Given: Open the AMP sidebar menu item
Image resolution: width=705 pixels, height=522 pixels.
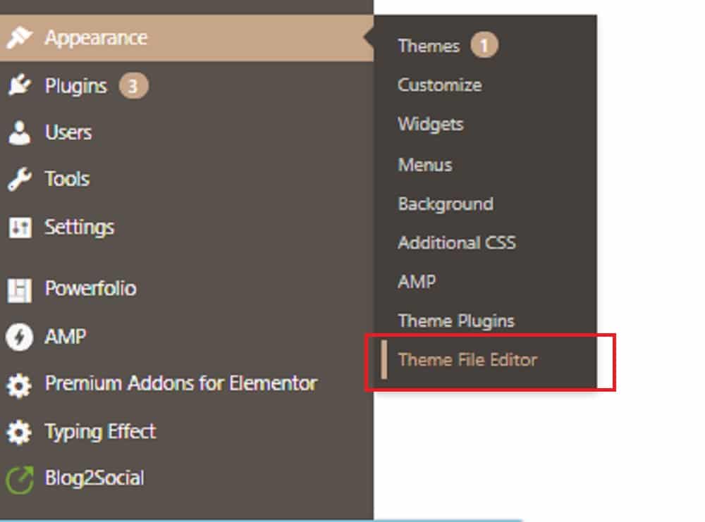Looking at the screenshot, I should tap(65, 337).
